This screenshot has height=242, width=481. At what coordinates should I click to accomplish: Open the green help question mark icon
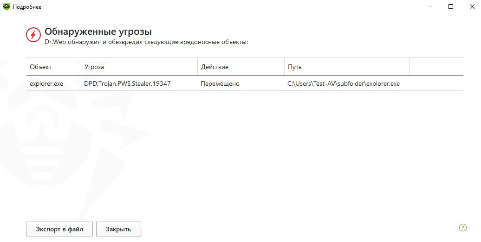coord(462,228)
